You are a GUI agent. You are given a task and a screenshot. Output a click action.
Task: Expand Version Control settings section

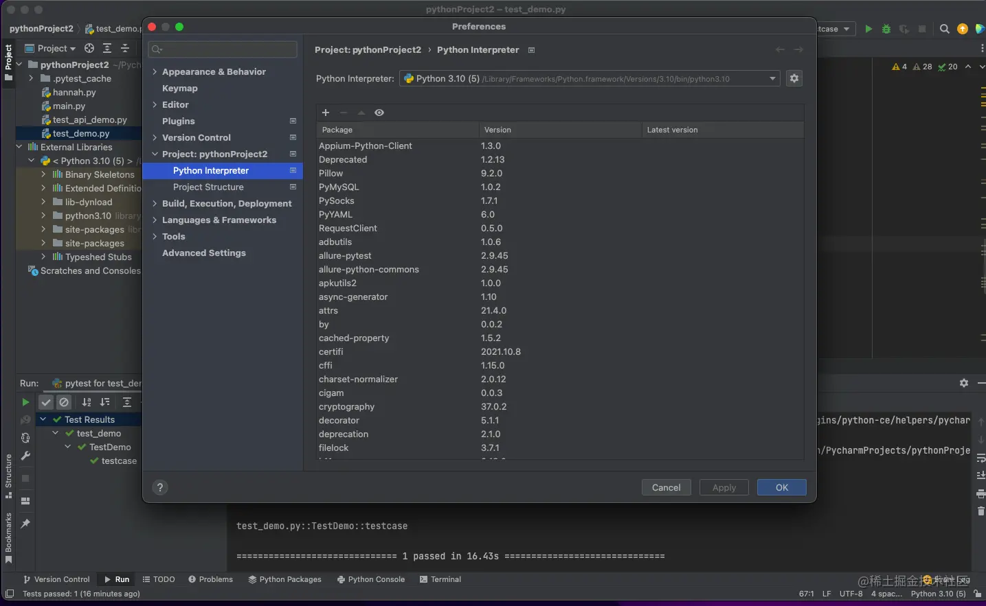(155, 137)
